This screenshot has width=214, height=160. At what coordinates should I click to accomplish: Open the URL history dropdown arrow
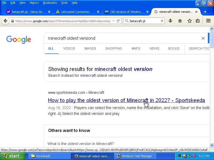[113, 21]
